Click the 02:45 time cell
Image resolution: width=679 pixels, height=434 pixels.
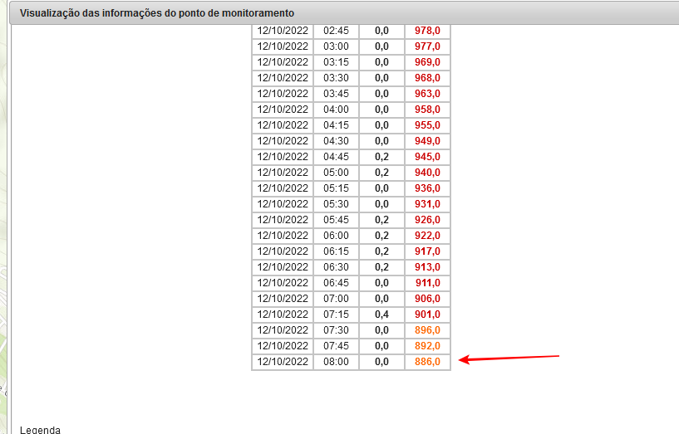pyautogui.click(x=336, y=31)
